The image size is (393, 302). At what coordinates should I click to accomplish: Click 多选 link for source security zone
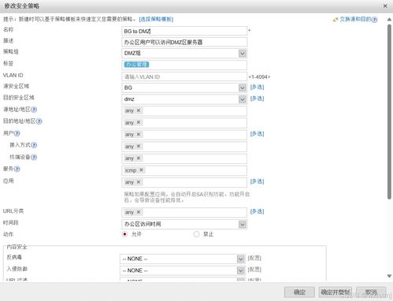pyautogui.click(x=257, y=87)
